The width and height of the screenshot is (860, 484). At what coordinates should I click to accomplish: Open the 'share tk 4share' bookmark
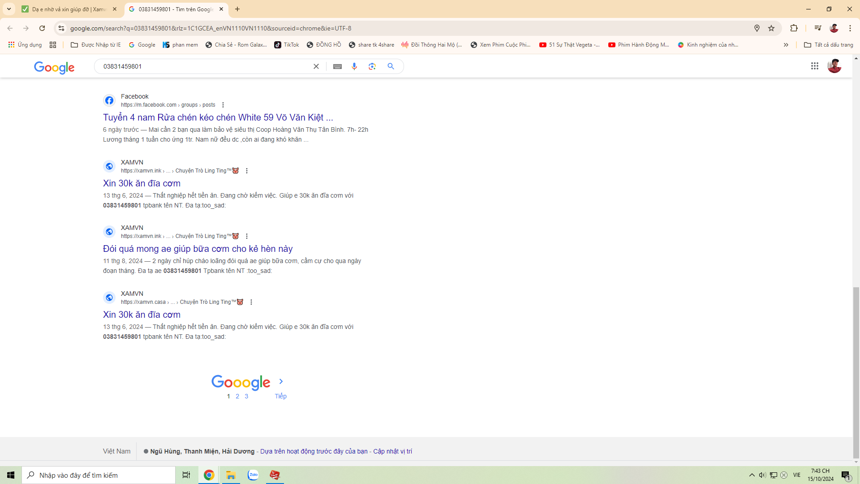pyautogui.click(x=371, y=45)
